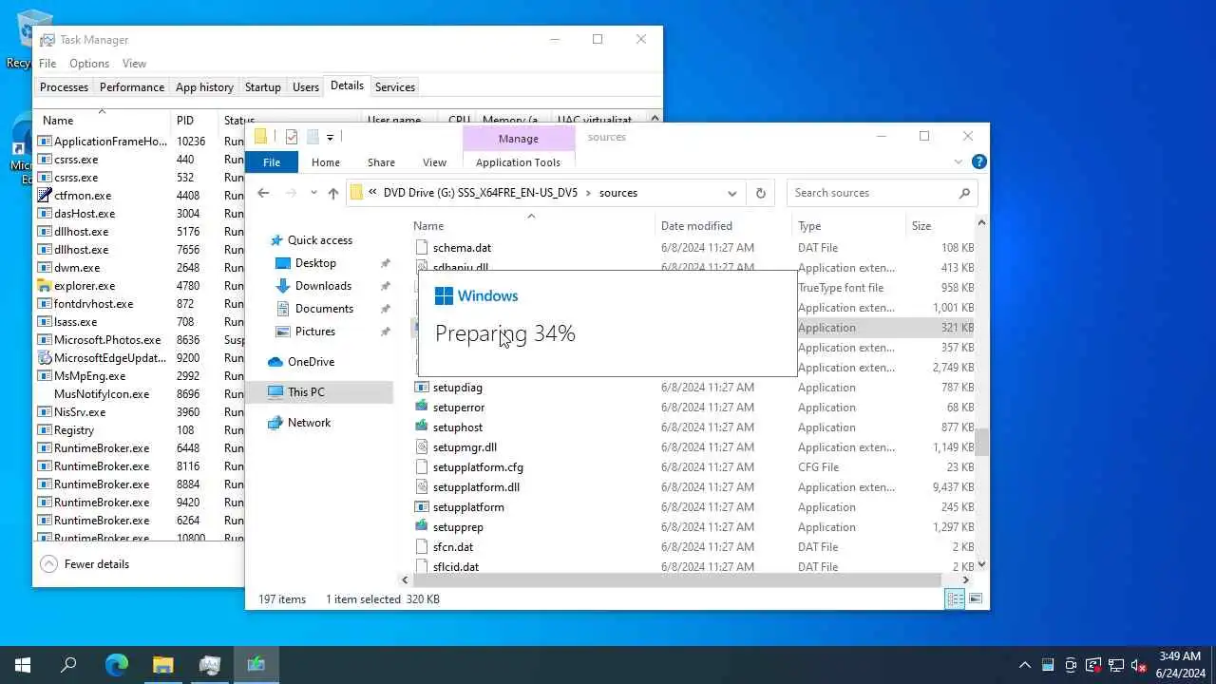The width and height of the screenshot is (1216, 684).
Task: Open Startup tab in Task Manager
Action: pos(263,86)
